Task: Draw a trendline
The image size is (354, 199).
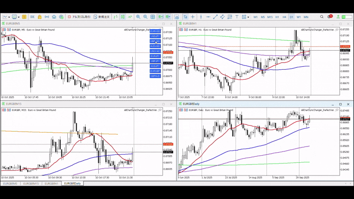Action: click(x=215, y=17)
